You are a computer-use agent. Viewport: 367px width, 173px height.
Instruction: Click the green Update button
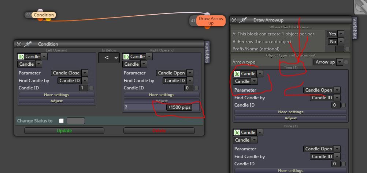[64, 131]
